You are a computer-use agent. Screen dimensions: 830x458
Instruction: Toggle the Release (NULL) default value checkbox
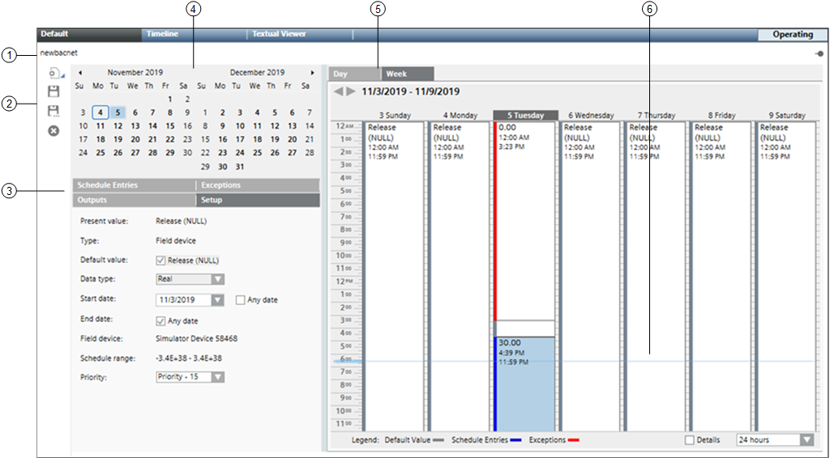160,261
